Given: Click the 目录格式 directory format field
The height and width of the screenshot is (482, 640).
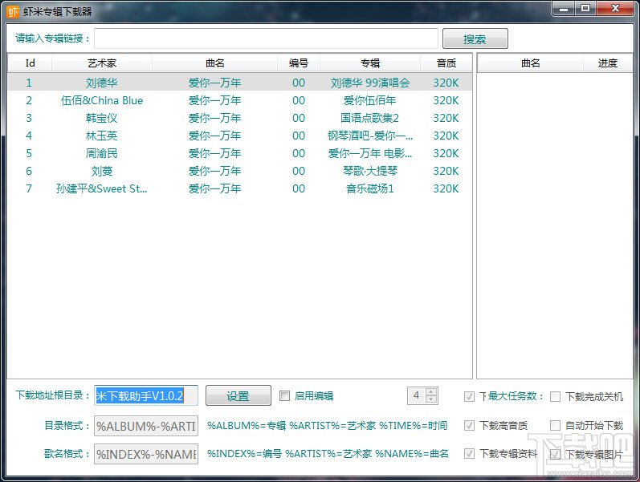Looking at the screenshot, I should 146,426.
